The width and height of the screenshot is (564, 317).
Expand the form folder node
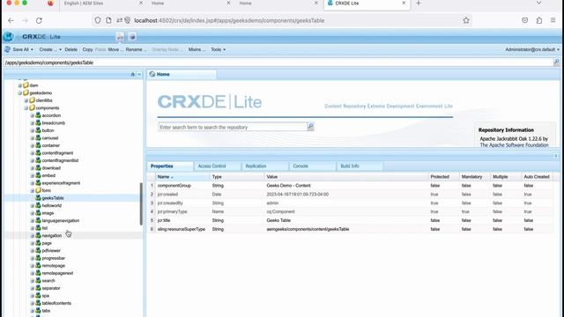33,190
